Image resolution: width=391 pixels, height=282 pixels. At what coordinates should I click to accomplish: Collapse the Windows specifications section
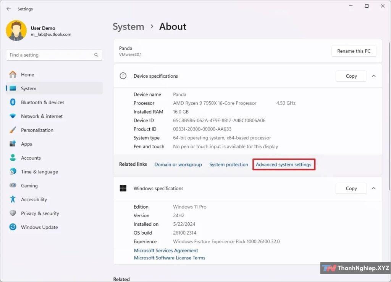pyautogui.click(x=373, y=188)
